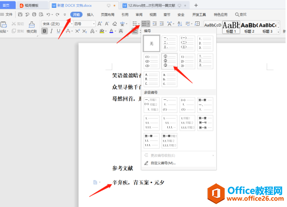The height and width of the screenshot is (207, 287).
Task: Click the Undo arrow icon
Action: [x=48, y=15]
